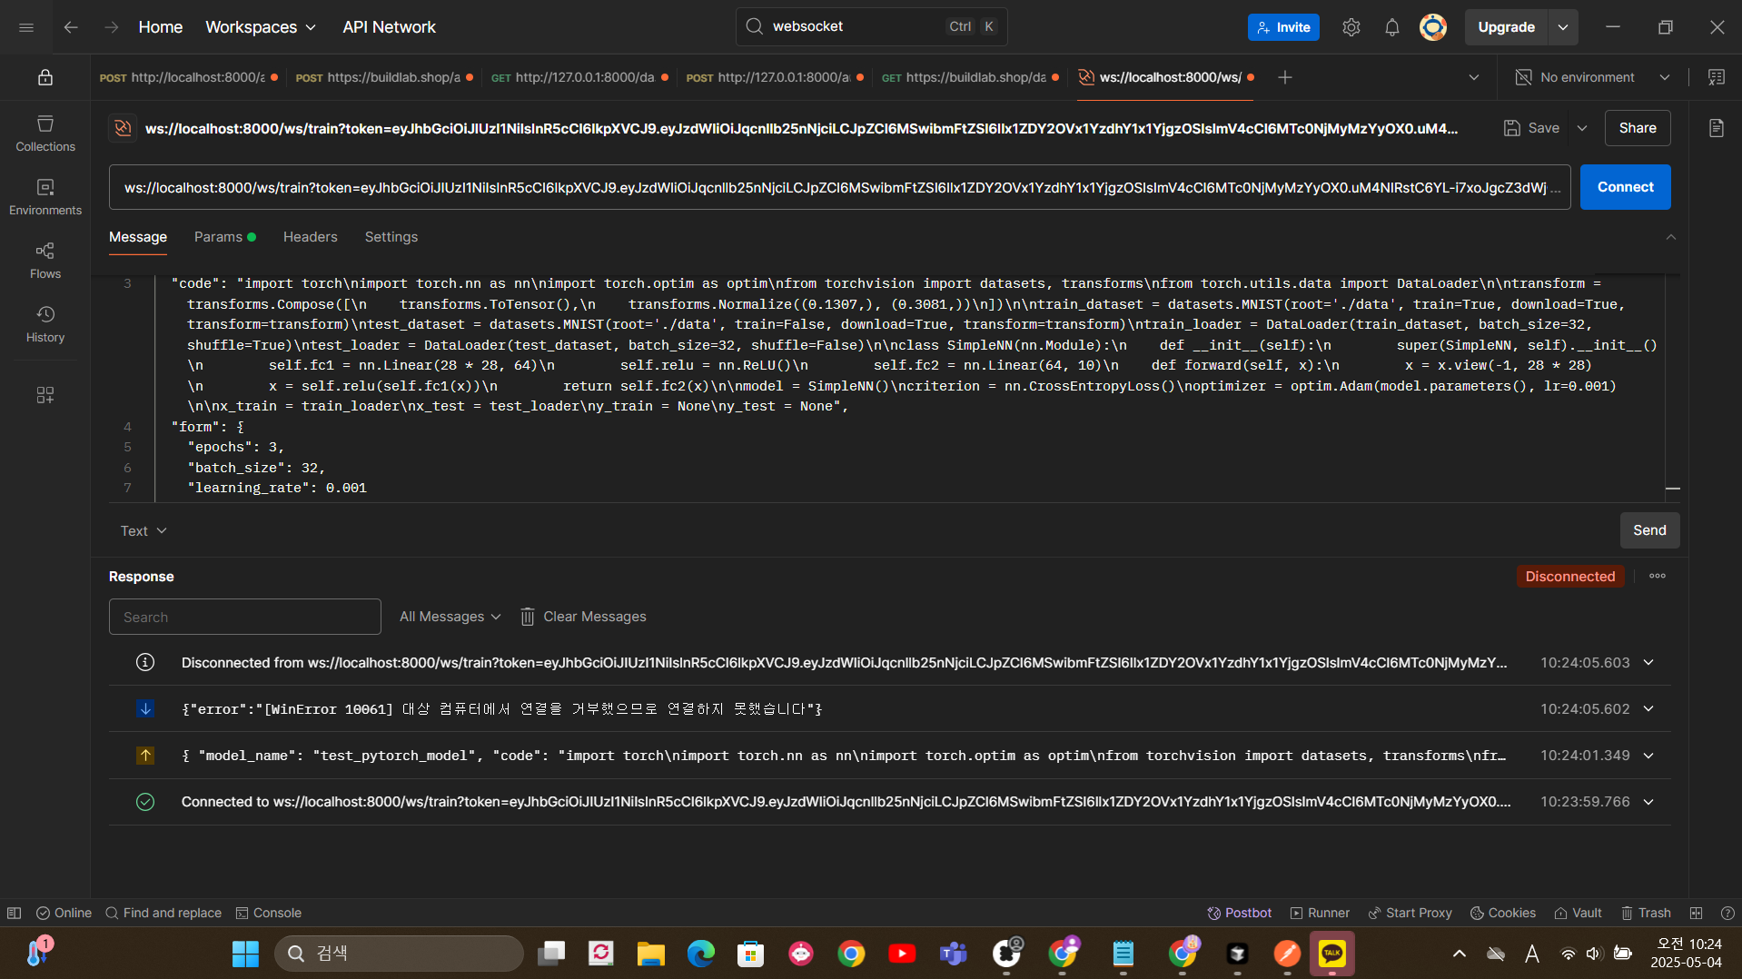Expand the open tabs list chevron
Viewport: 1742px width, 979px height.
(1474, 77)
